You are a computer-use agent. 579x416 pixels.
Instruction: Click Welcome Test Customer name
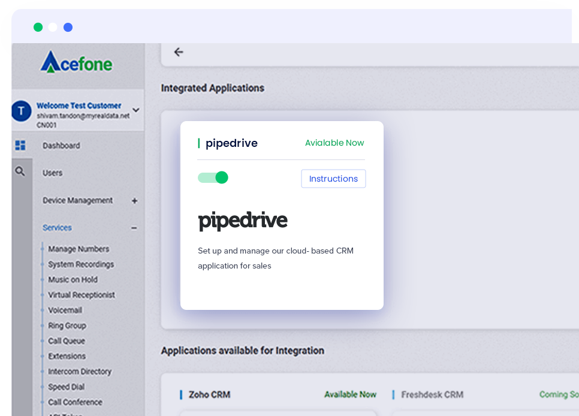pos(79,105)
